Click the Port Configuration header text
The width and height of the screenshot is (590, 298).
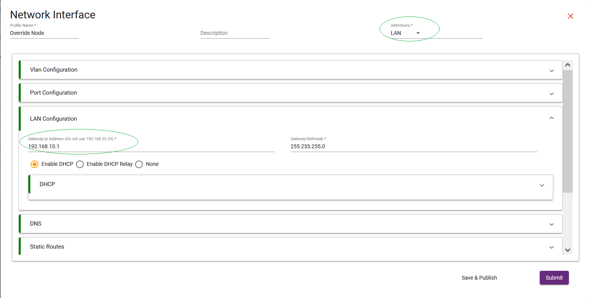pos(53,93)
